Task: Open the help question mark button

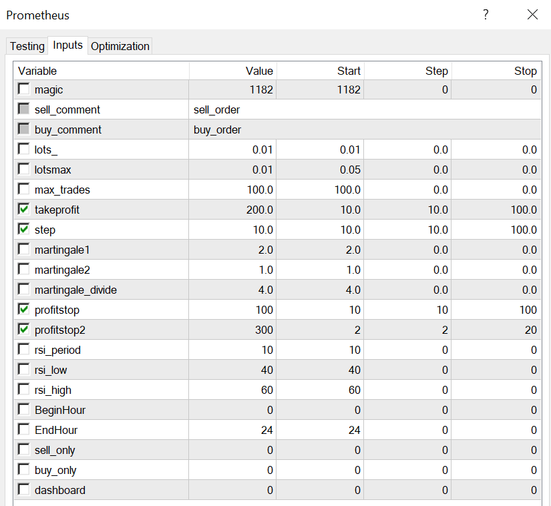Action: [486, 15]
